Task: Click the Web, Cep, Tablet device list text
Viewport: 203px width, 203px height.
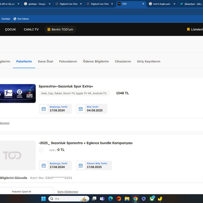Action: [74, 93]
